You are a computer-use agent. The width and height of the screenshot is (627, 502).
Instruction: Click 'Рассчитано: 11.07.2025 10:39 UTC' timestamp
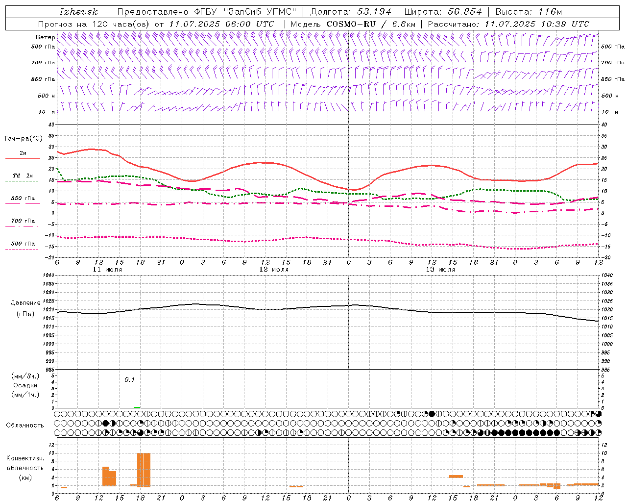[x=508, y=24]
